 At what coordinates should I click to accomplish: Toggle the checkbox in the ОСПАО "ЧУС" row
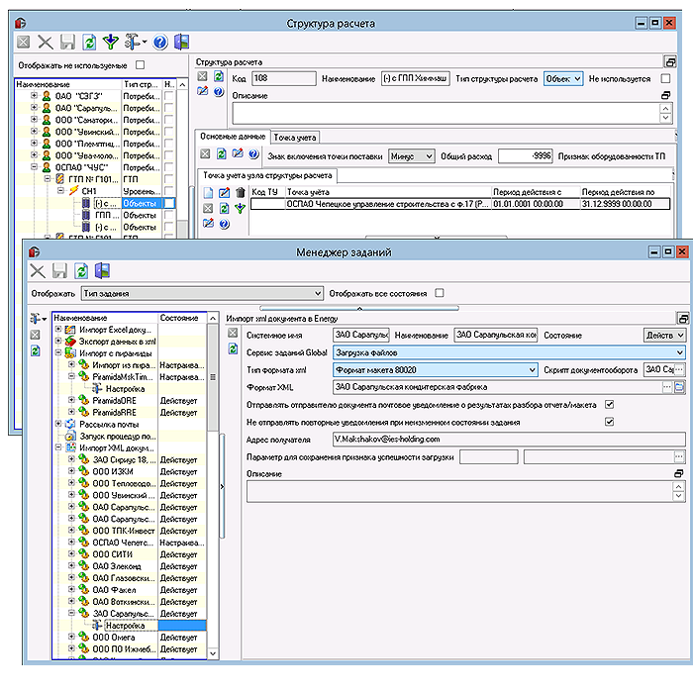click(169, 167)
